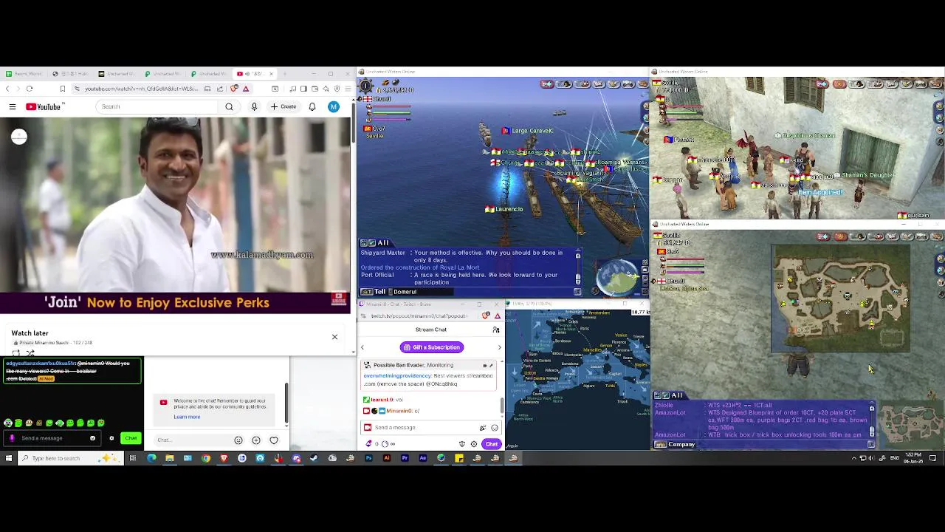945x532 pixels.
Task: Select the All chat tab in sailing game
Action: point(382,243)
